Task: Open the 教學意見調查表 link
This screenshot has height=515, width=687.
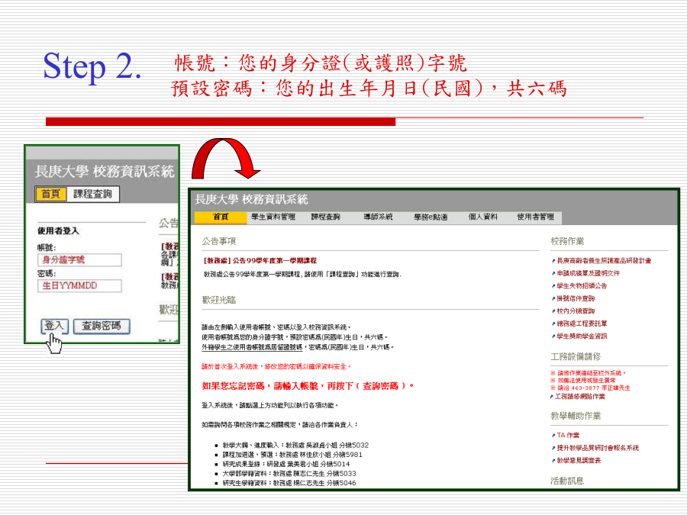Action: [x=579, y=461]
